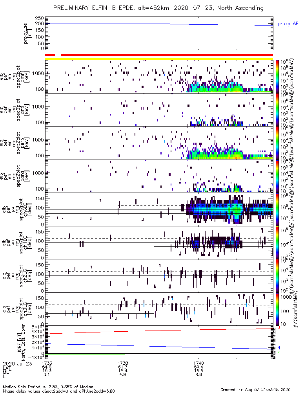Click the omni energy spectrogram color bar

[x=277, y=77]
